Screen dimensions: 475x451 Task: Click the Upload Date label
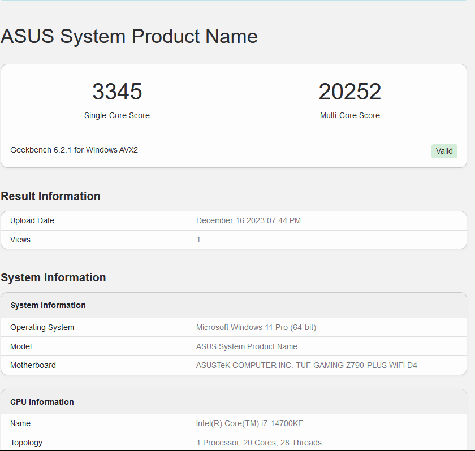coord(32,220)
